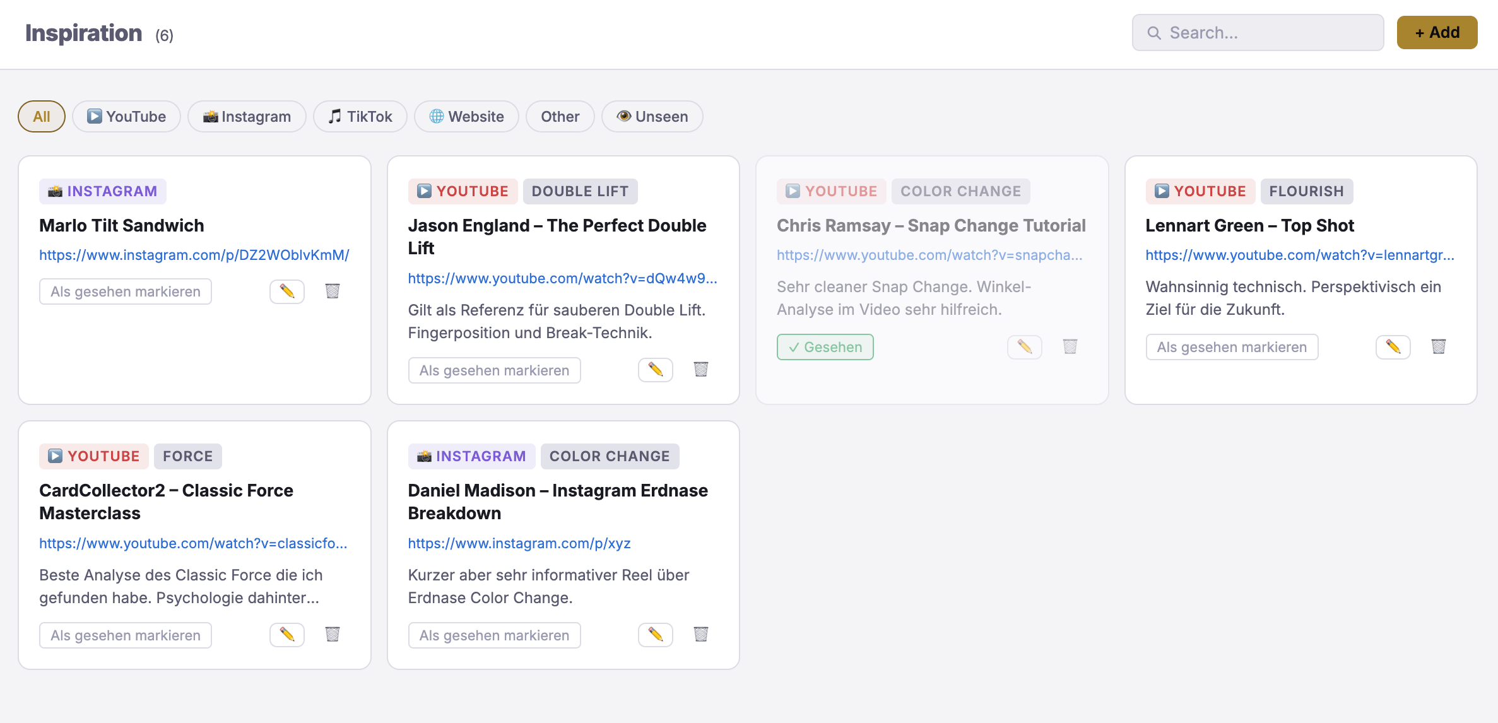1498x723 pixels.
Task: Click the note "Sehr cleaner Snap Change"
Action: 904,298
